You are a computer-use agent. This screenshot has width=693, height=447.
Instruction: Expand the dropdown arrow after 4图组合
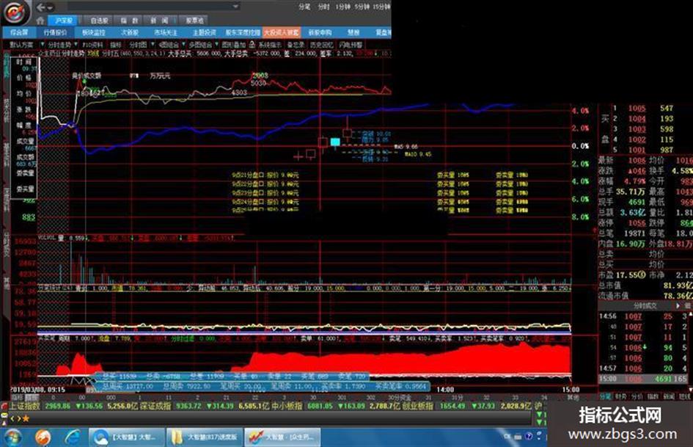click(183, 45)
